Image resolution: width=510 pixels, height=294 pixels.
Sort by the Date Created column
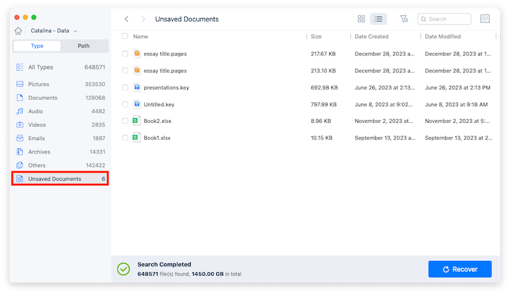pyautogui.click(x=372, y=36)
